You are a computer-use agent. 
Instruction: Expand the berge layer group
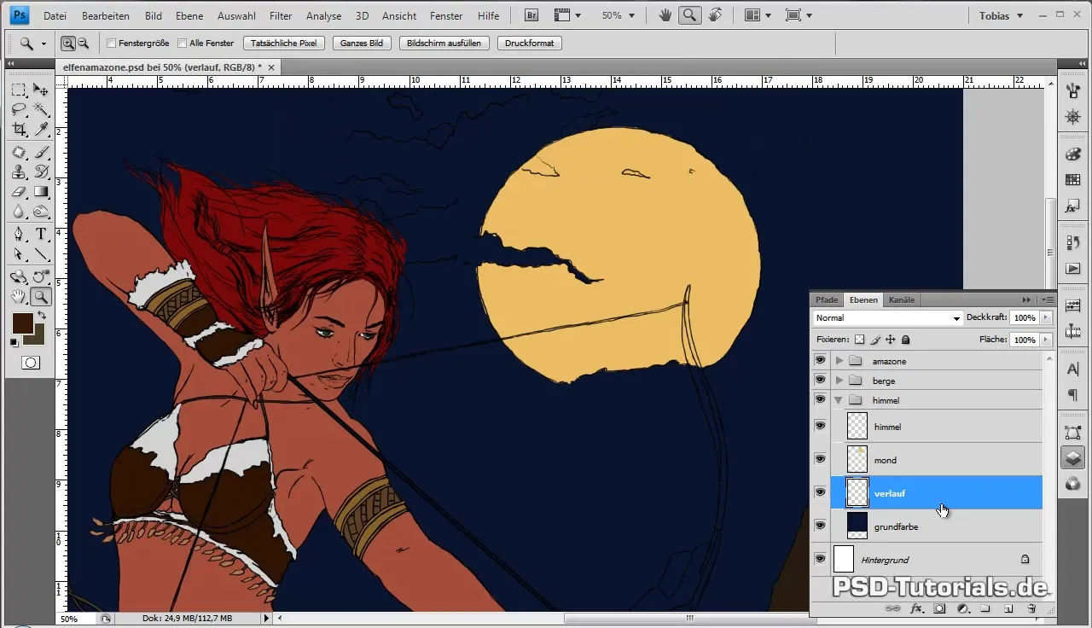pos(839,381)
